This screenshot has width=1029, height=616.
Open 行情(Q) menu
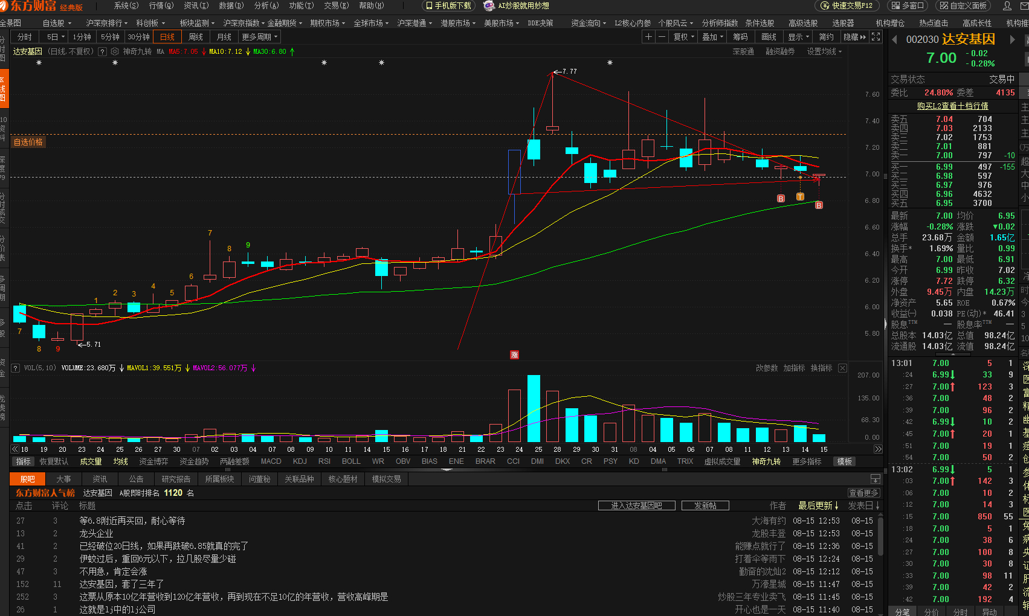point(161,5)
